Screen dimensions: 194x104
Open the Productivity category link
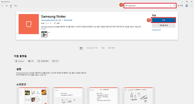pyautogui.click(x=68, y=20)
